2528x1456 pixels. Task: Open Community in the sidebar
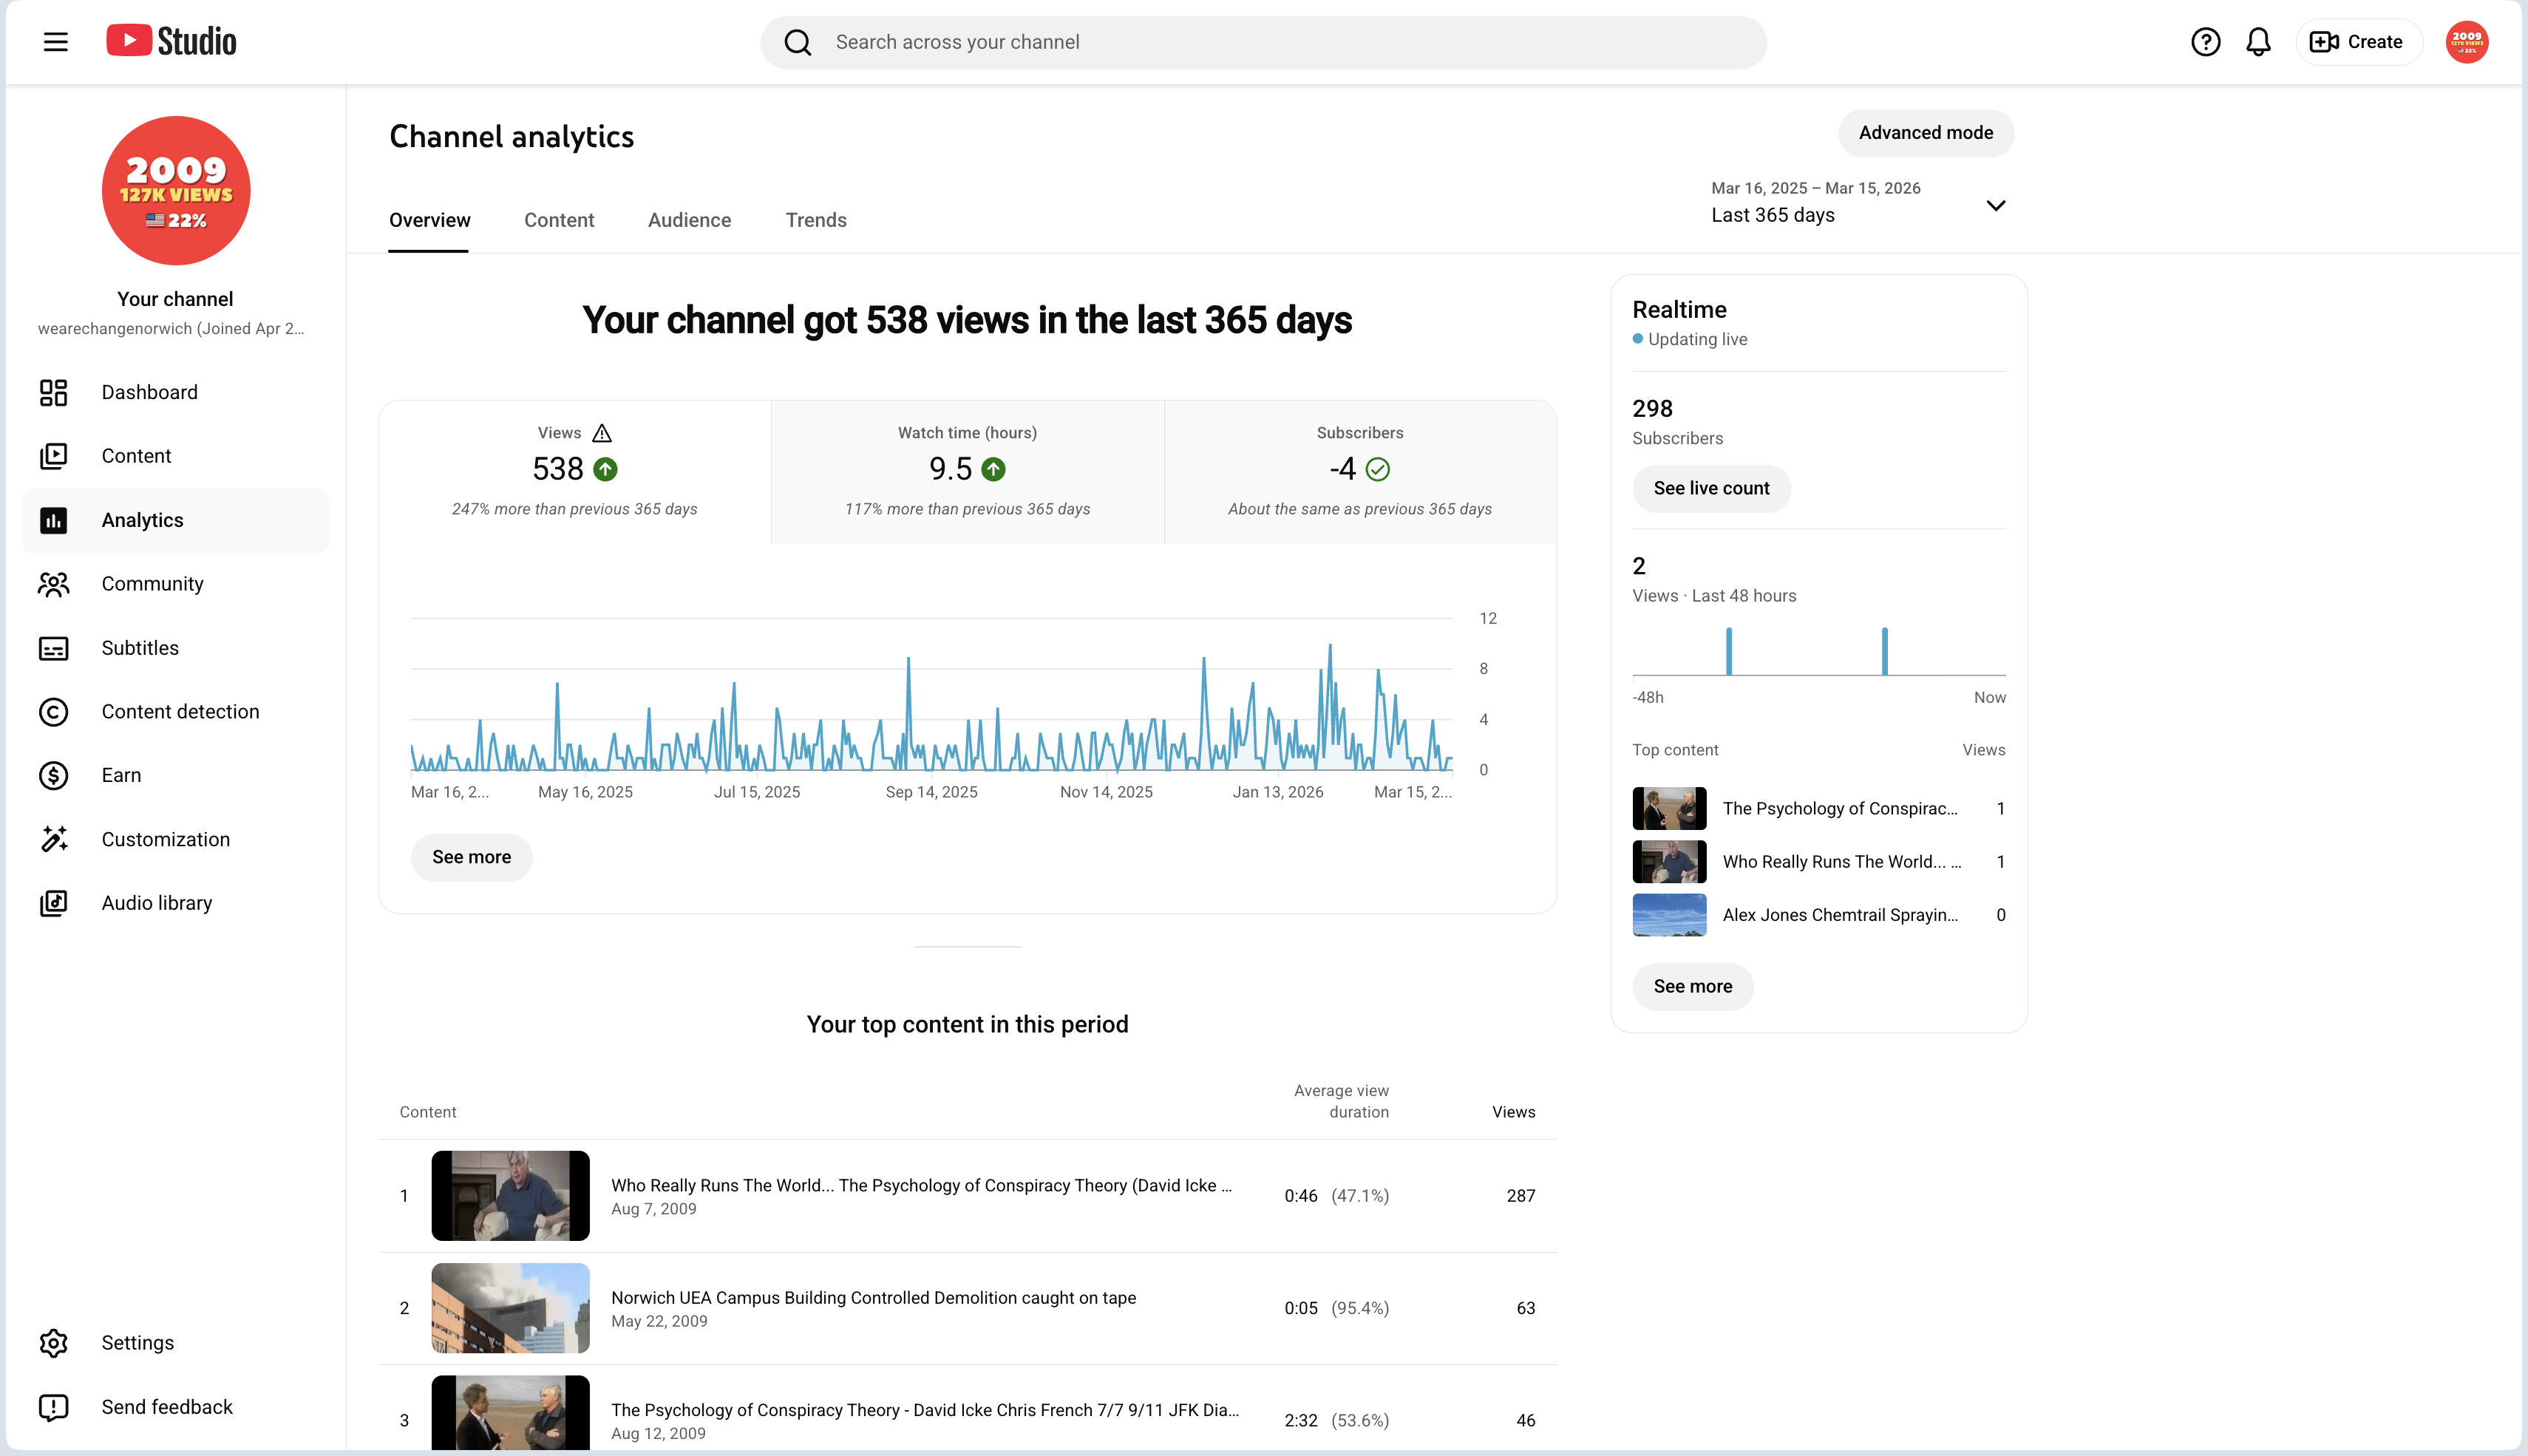point(176,584)
